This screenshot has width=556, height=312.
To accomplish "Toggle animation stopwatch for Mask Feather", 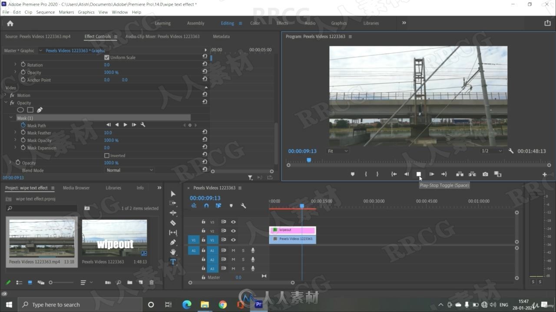I will [x=23, y=133].
